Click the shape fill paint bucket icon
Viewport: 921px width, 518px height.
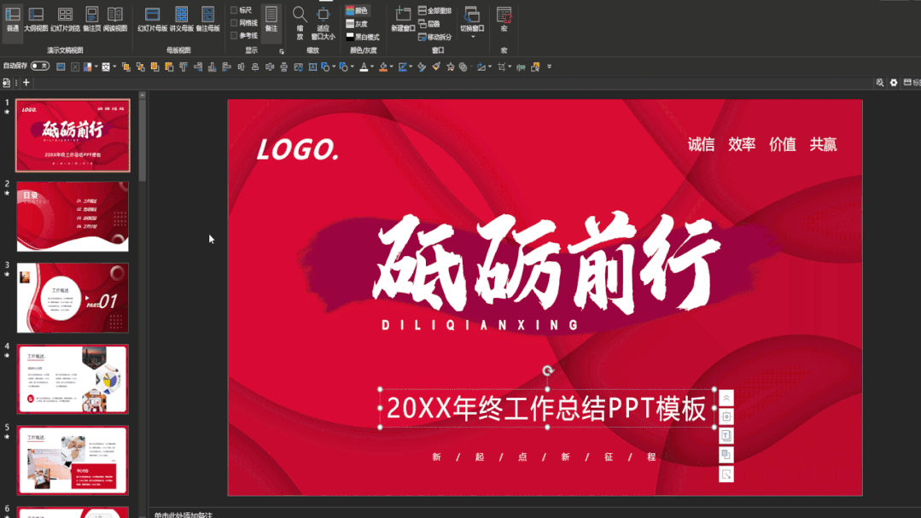pyautogui.click(x=383, y=67)
